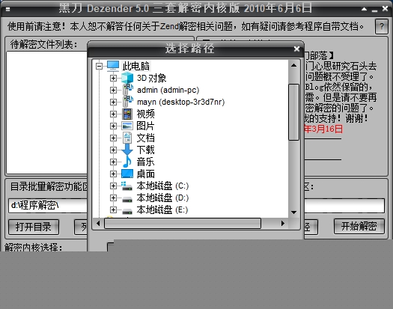Select the 视频 label
The width and height of the screenshot is (393, 309).
[146, 114]
